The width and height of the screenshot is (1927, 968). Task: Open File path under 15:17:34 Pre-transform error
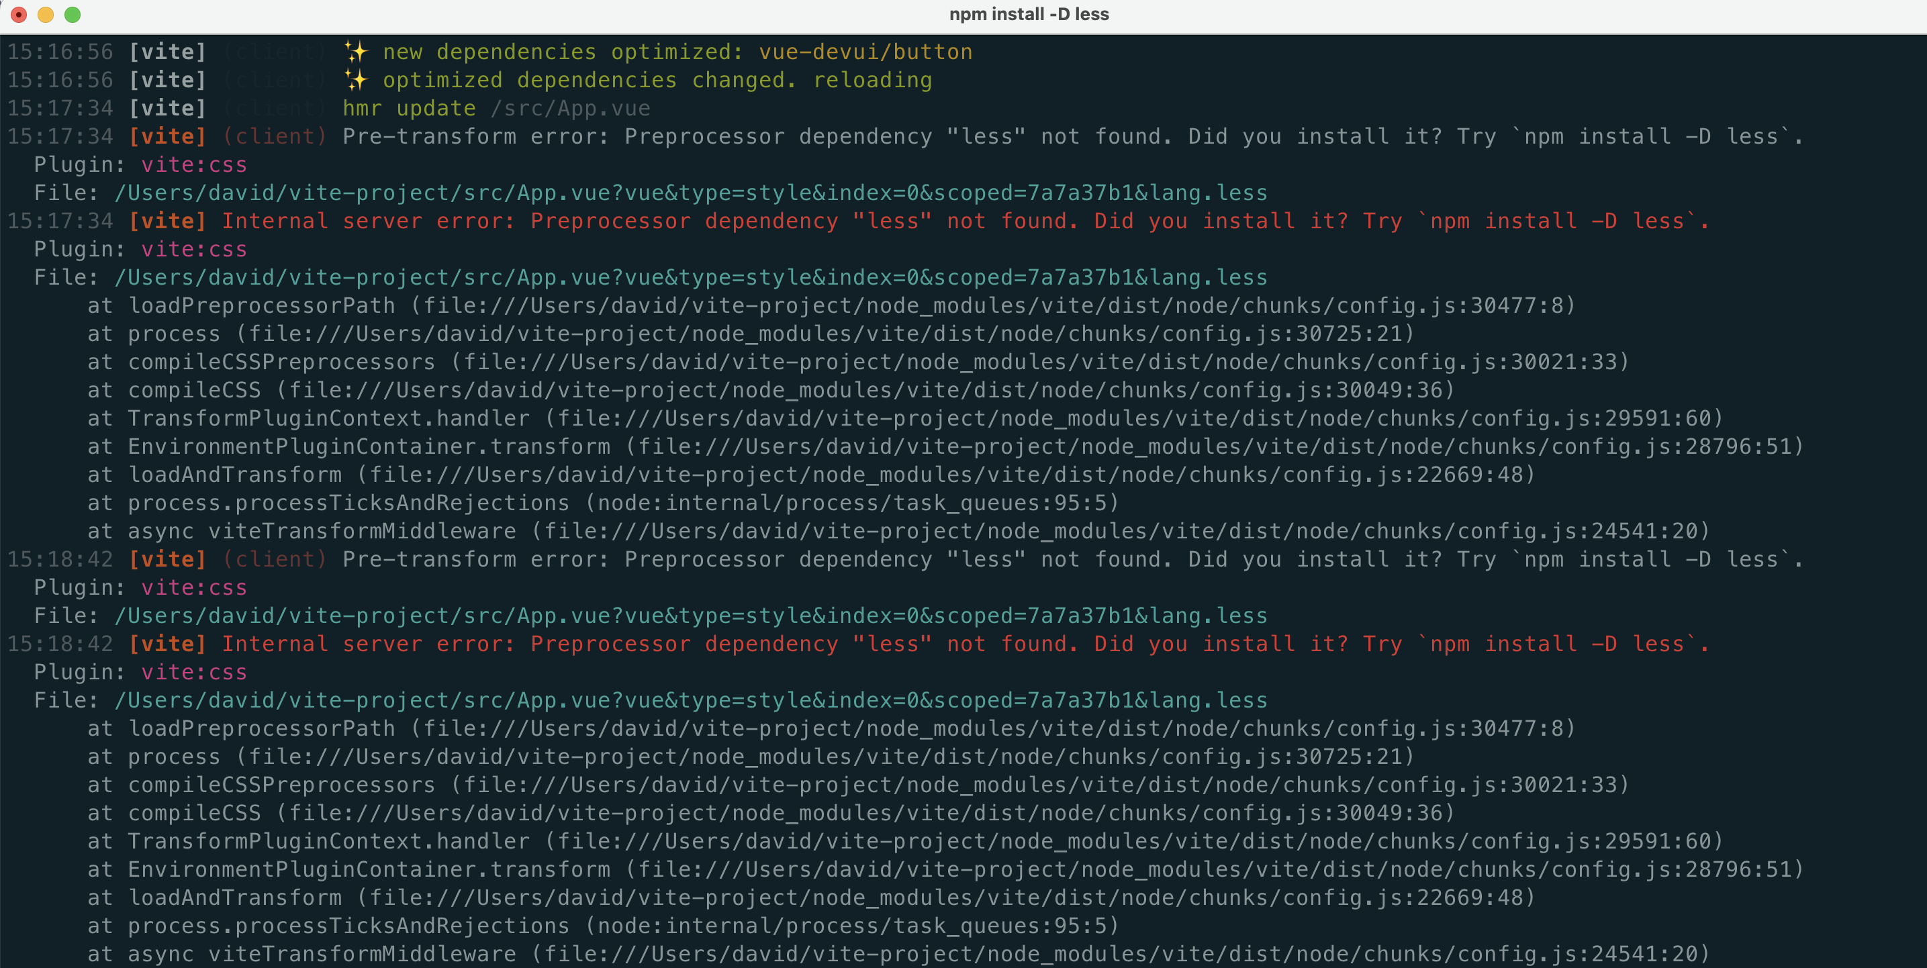pos(690,193)
